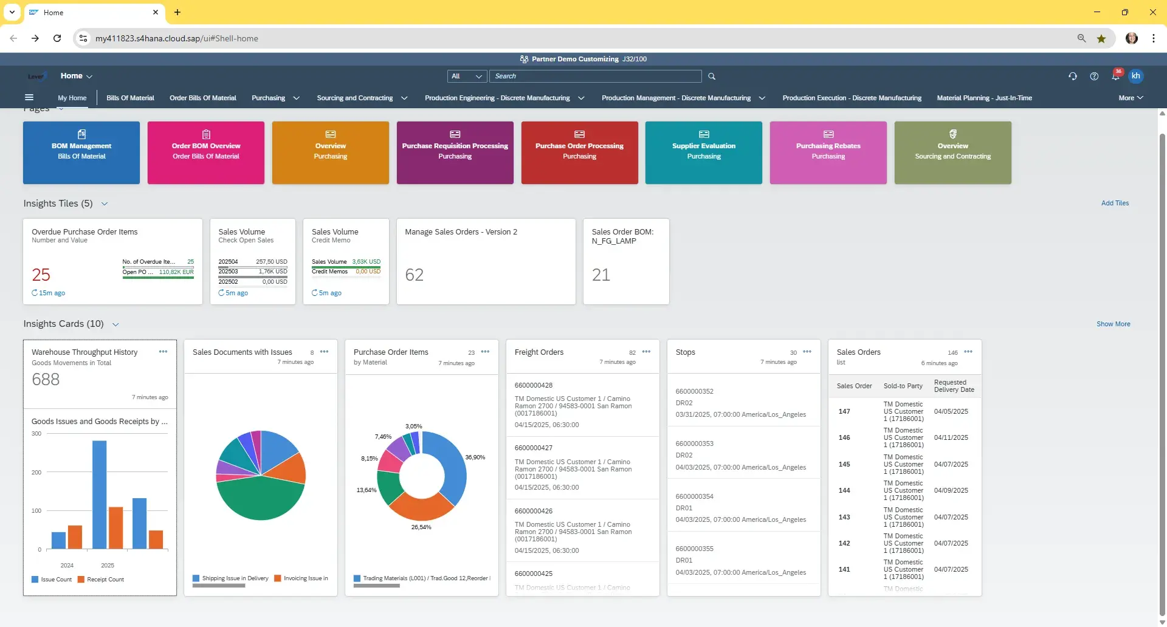This screenshot has height=627, width=1167.
Task: Open new browser tab button
Action: [x=177, y=12]
